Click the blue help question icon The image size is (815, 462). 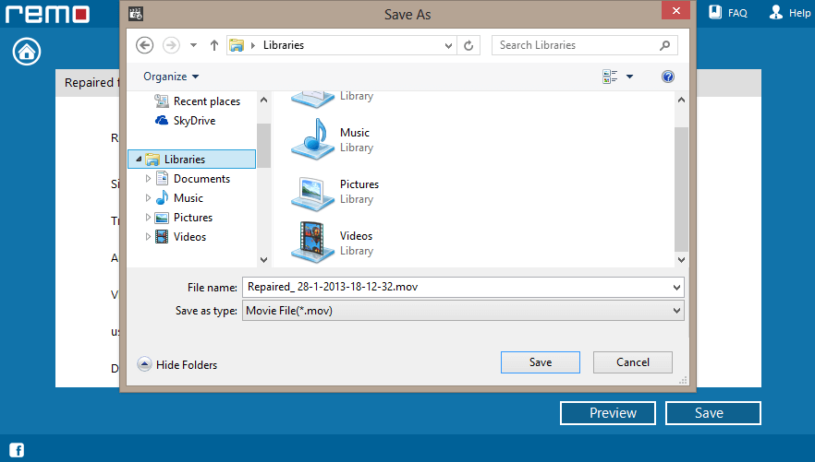[668, 77]
